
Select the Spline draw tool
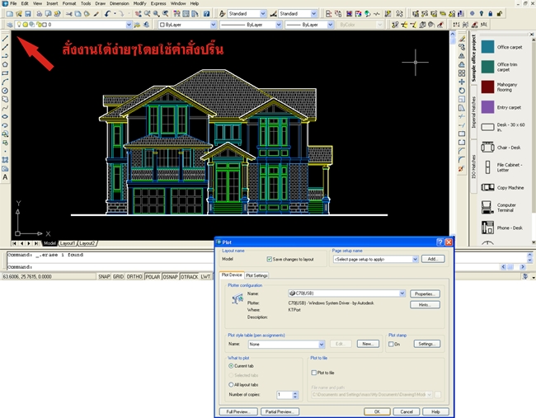coord(5,108)
